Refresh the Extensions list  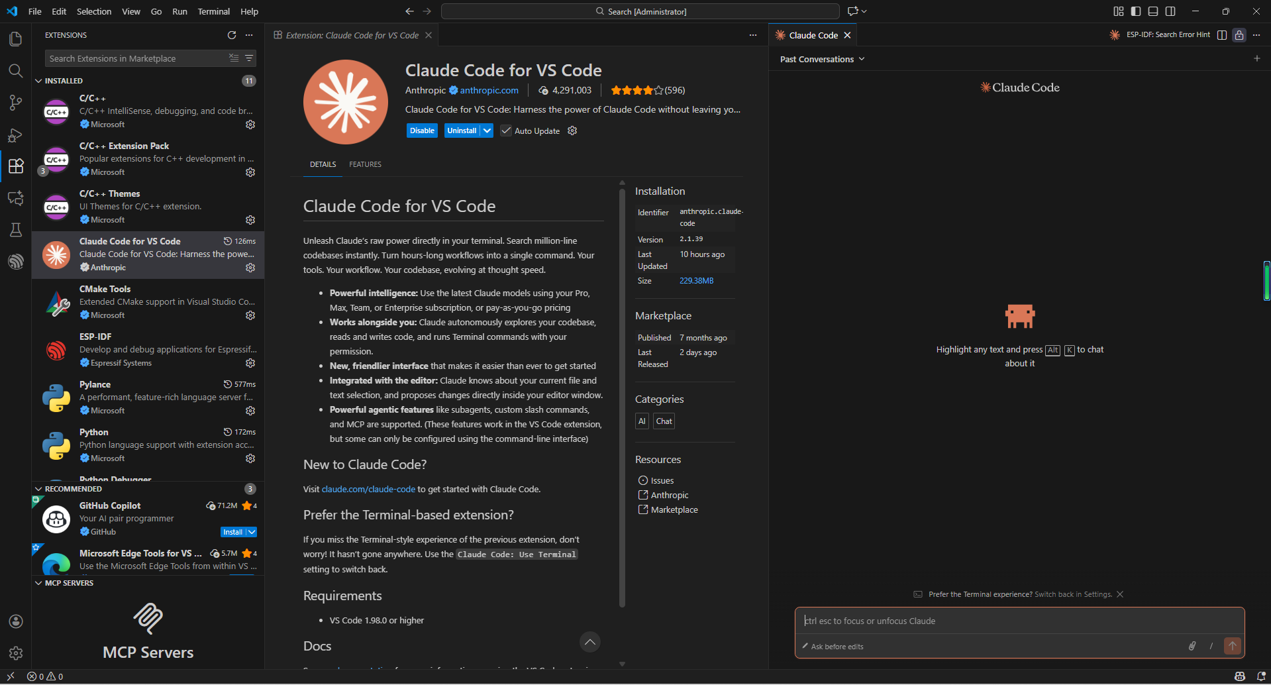(x=232, y=35)
